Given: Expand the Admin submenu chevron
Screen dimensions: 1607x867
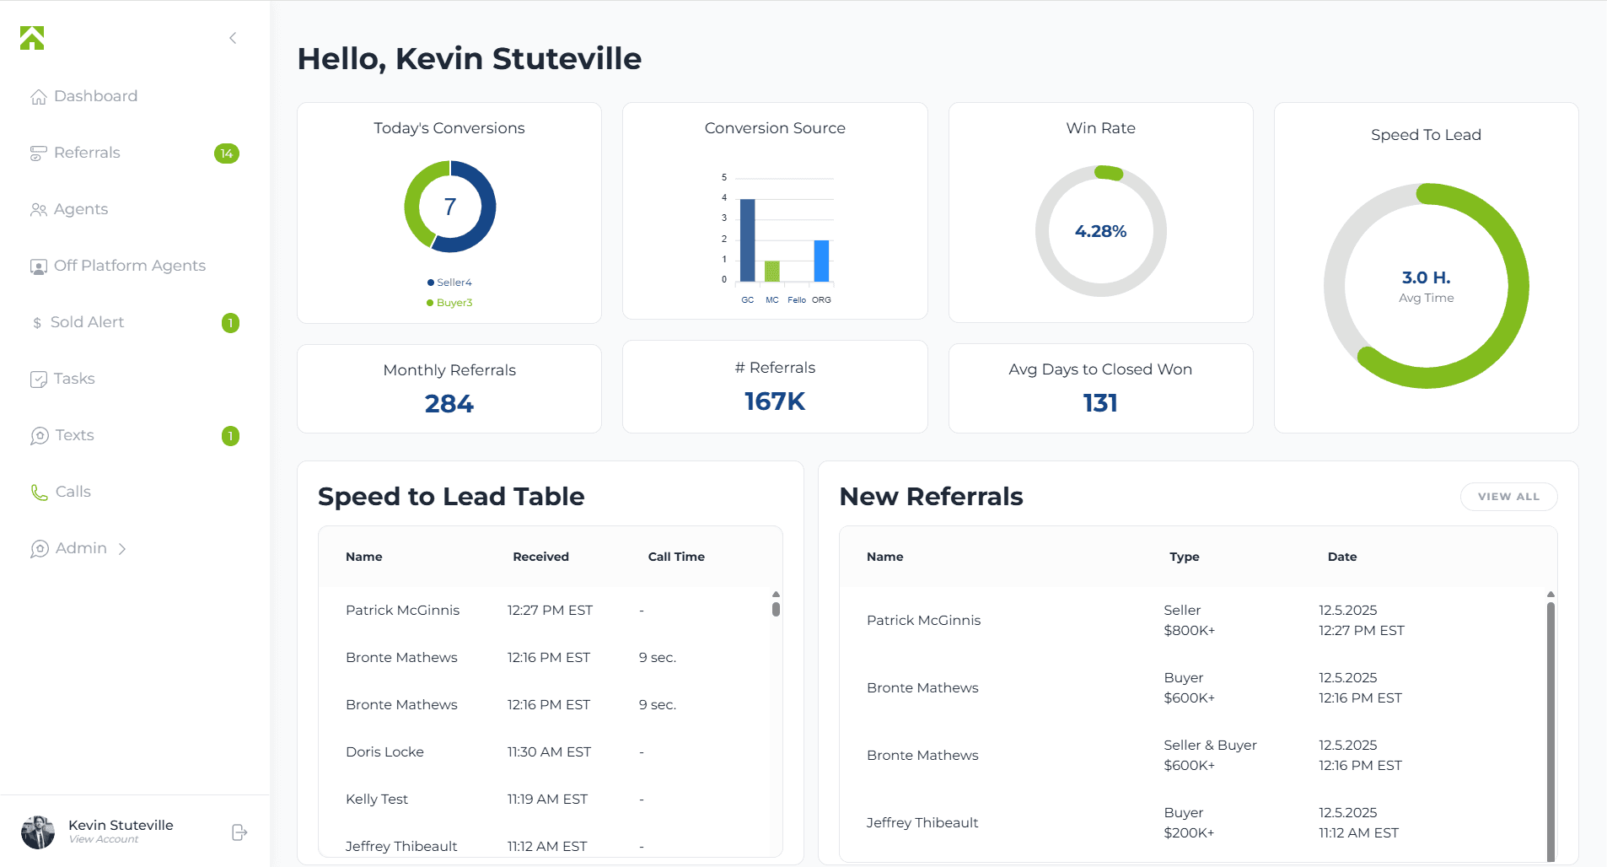Looking at the screenshot, I should point(122,549).
